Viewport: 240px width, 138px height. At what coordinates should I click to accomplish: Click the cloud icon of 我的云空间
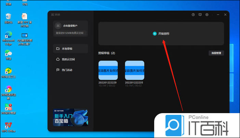pos(58,59)
